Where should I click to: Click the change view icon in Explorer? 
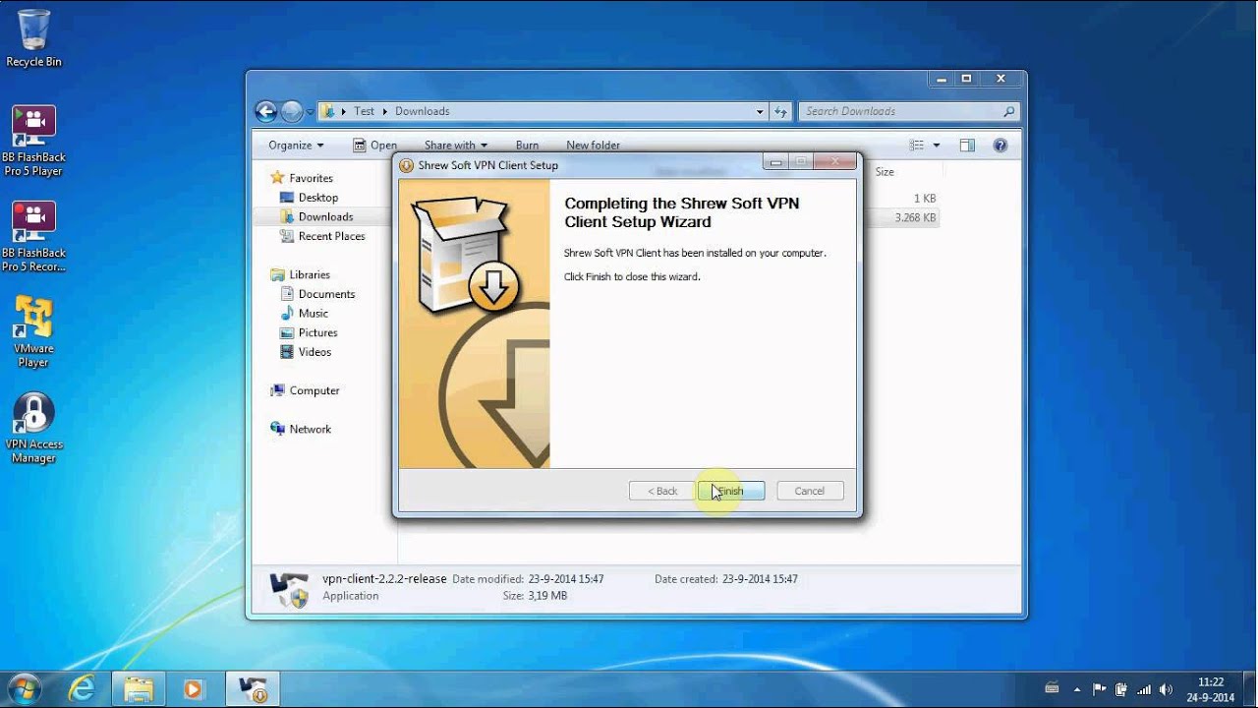pos(917,145)
